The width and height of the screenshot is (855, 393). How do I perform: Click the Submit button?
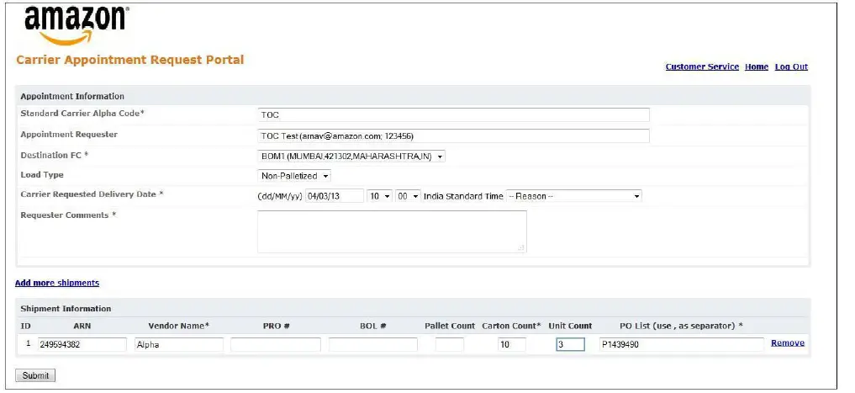click(x=35, y=375)
